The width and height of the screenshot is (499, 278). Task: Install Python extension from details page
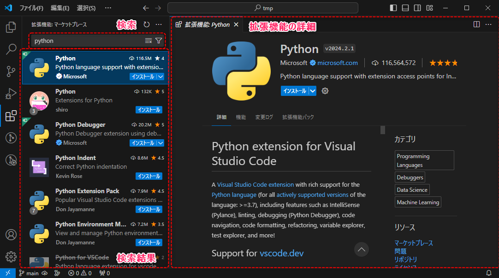tap(295, 91)
